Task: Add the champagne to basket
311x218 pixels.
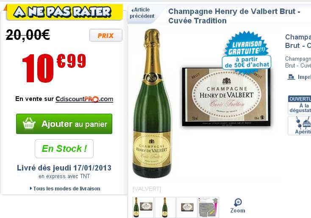Action: [64, 124]
